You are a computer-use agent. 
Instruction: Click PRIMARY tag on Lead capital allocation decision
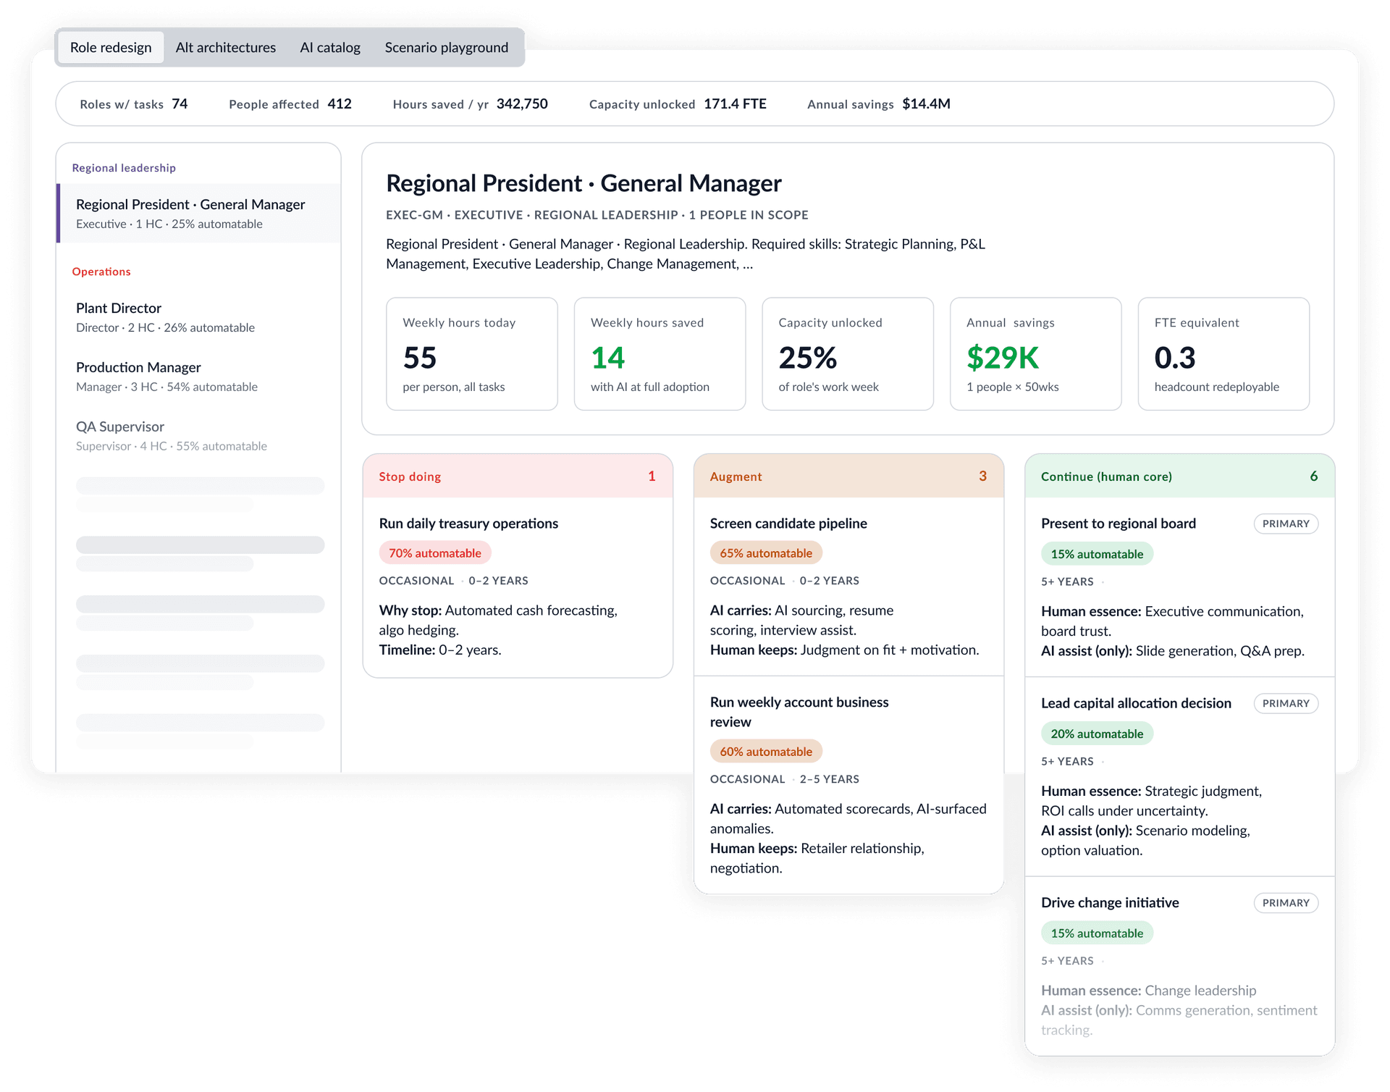pos(1286,703)
